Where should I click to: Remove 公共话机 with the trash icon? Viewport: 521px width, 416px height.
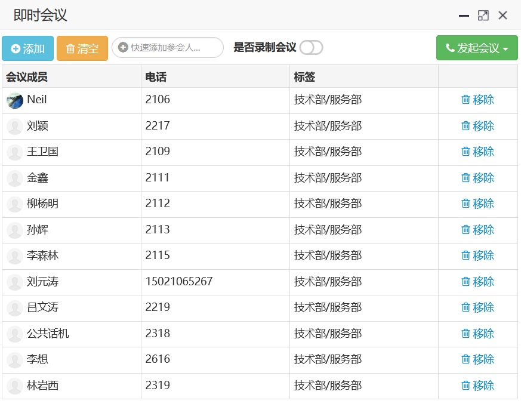(465, 333)
